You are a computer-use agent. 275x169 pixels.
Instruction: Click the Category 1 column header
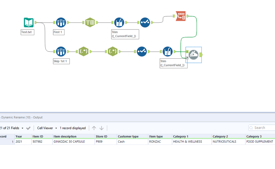pyautogui.click(x=192, y=137)
